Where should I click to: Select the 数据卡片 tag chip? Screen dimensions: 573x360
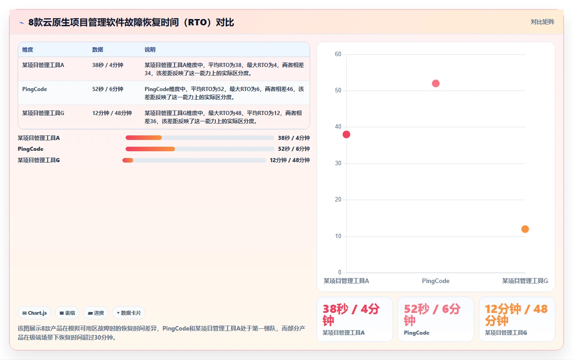tap(129, 313)
